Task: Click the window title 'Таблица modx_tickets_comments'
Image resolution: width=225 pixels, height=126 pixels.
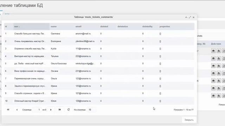Action: pos(94,17)
